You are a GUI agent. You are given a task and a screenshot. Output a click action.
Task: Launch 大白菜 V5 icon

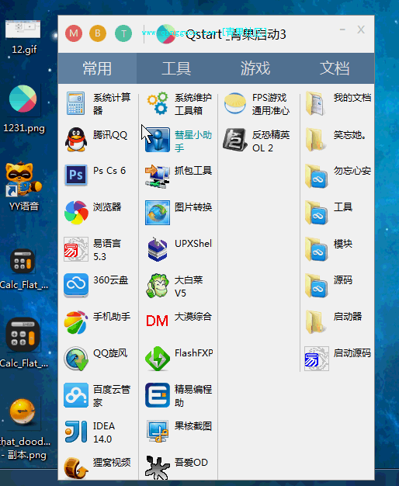(x=158, y=286)
